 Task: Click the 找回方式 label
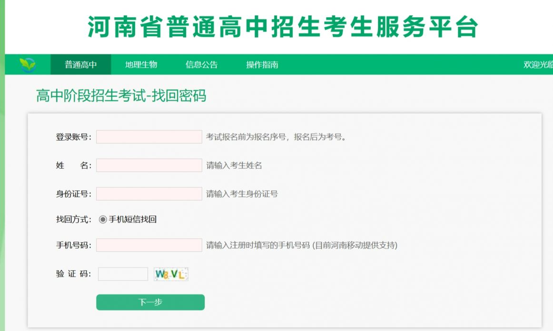click(x=73, y=219)
